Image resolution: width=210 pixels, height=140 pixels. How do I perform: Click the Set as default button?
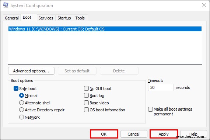point(77,71)
